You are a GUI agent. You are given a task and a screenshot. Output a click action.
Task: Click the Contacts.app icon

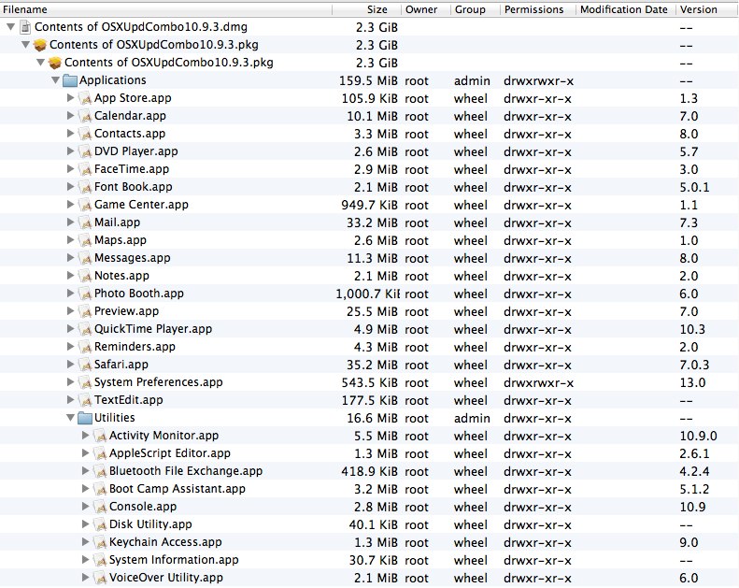pos(85,134)
